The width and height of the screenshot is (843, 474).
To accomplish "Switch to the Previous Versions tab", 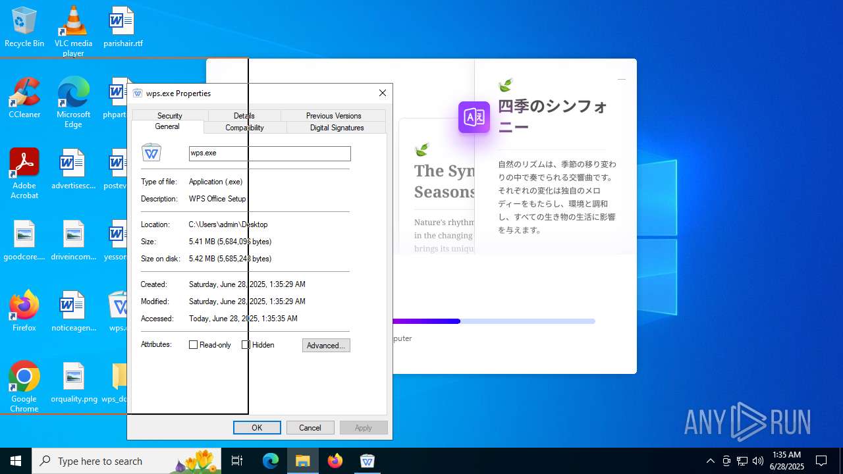I will click(333, 115).
